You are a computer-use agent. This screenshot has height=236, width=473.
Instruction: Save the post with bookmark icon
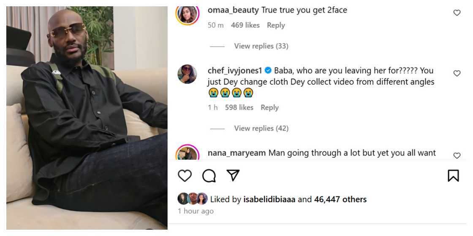click(453, 175)
